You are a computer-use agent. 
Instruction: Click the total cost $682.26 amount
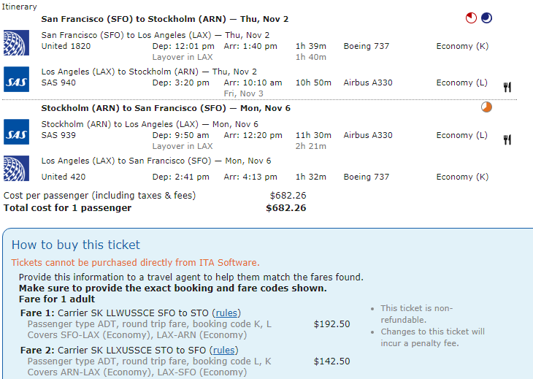[x=286, y=208]
